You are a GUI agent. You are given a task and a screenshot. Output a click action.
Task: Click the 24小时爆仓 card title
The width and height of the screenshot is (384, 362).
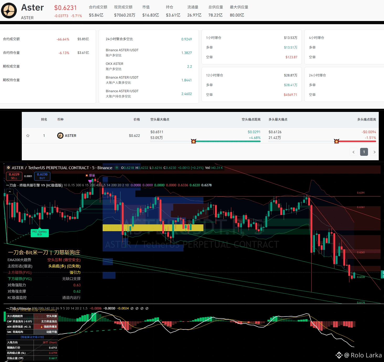click(x=318, y=75)
